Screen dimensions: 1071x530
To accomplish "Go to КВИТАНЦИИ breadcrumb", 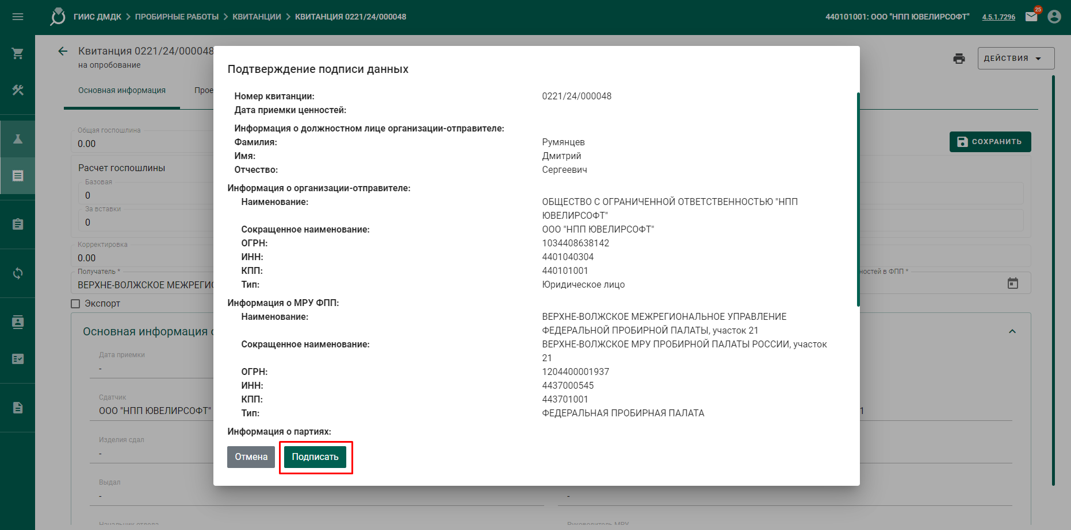I will click(257, 17).
